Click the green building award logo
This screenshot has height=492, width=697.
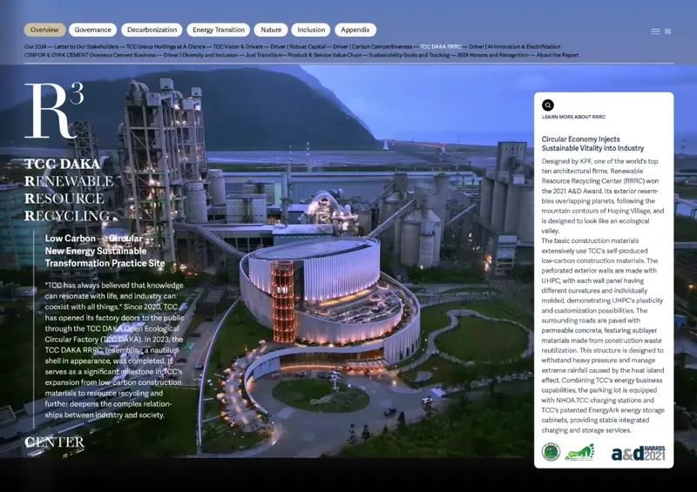[579, 452]
